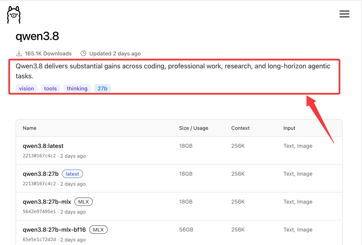
Task: Click the Context column header
Action: coord(240,128)
